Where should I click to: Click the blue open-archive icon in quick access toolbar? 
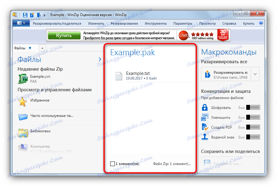(x=38, y=15)
